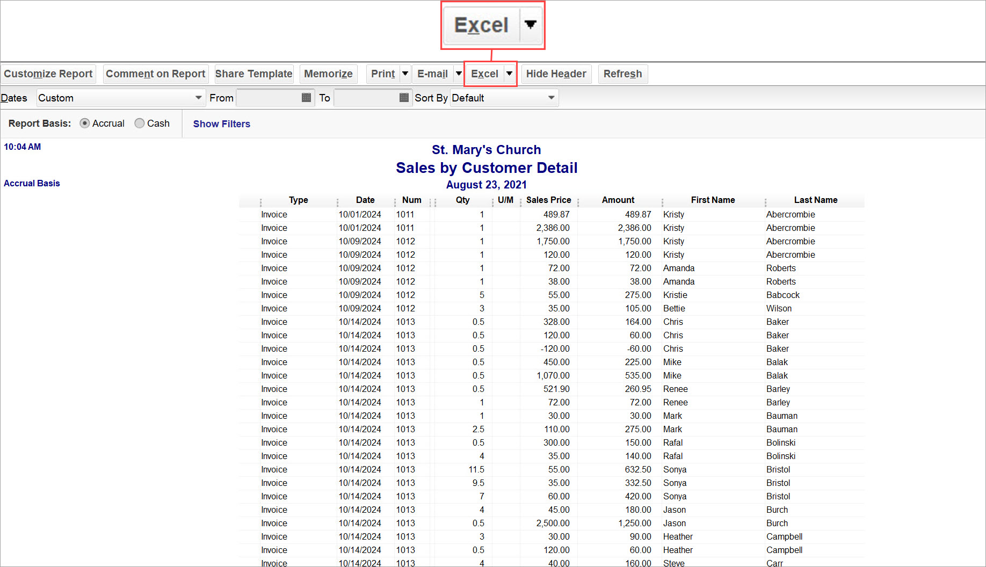The height and width of the screenshot is (567, 986).
Task: Click the Type column header
Action: coord(299,200)
